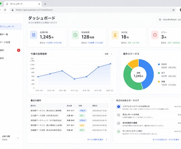Click the 対応中 status badge in the 鈴木 row

(x=83, y=111)
